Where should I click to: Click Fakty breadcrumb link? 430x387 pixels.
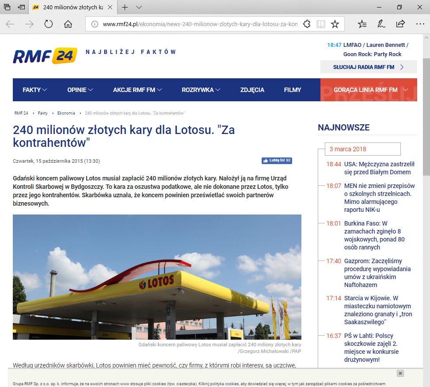pyautogui.click(x=42, y=113)
